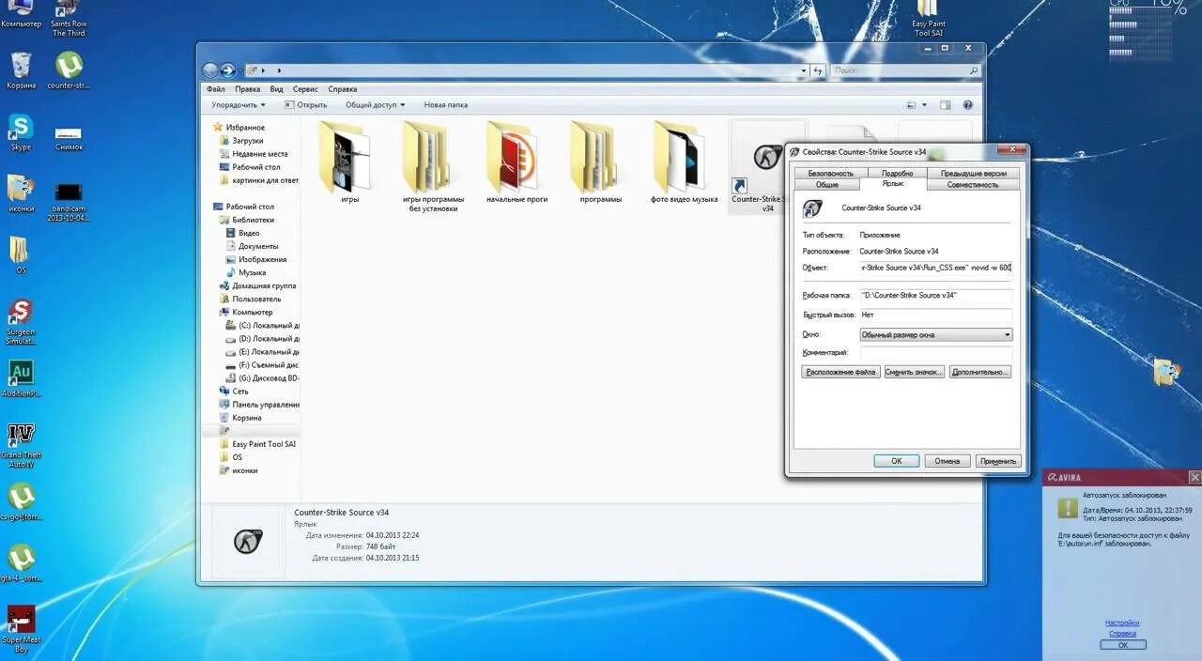Image resolution: width=1202 pixels, height=661 pixels.
Task: Click into the 'Быстрый вызов' field
Action: [x=936, y=315]
